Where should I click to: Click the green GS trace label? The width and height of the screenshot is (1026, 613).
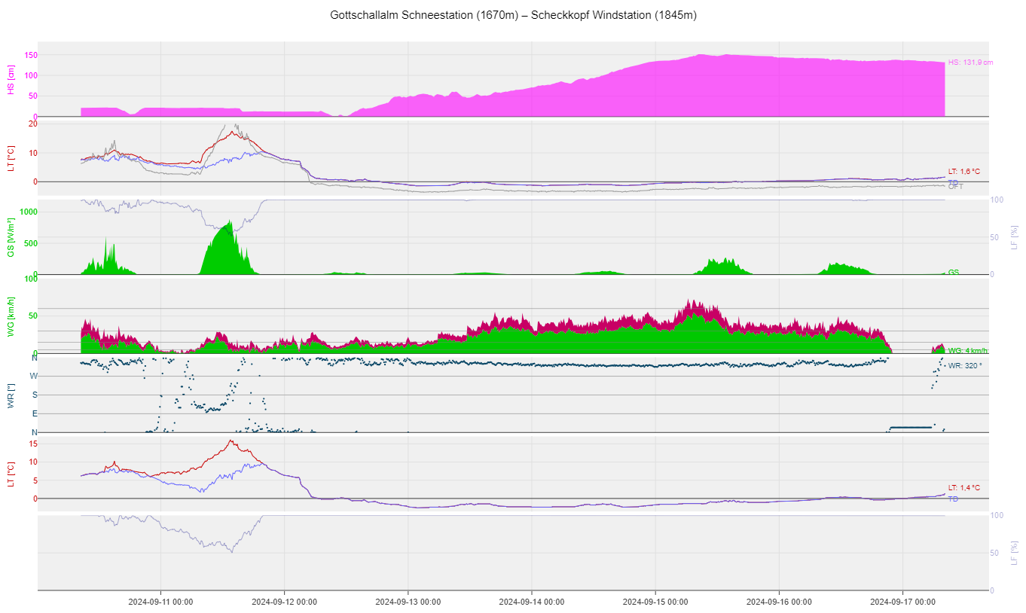click(953, 272)
